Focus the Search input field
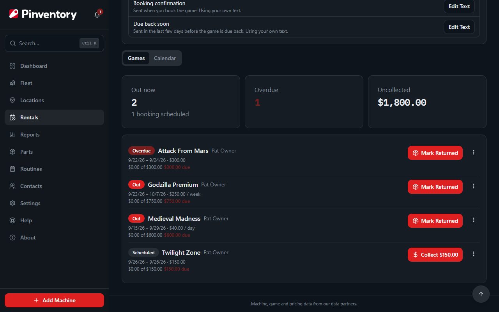 pos(54,43)
